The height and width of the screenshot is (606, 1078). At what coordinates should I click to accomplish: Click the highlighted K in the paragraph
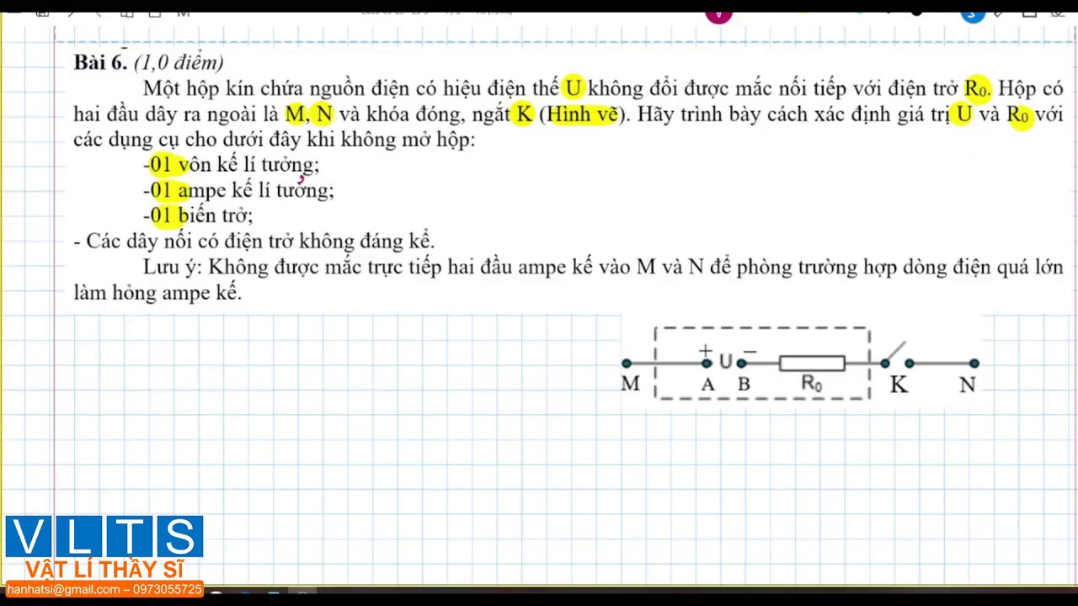(524, 114)
